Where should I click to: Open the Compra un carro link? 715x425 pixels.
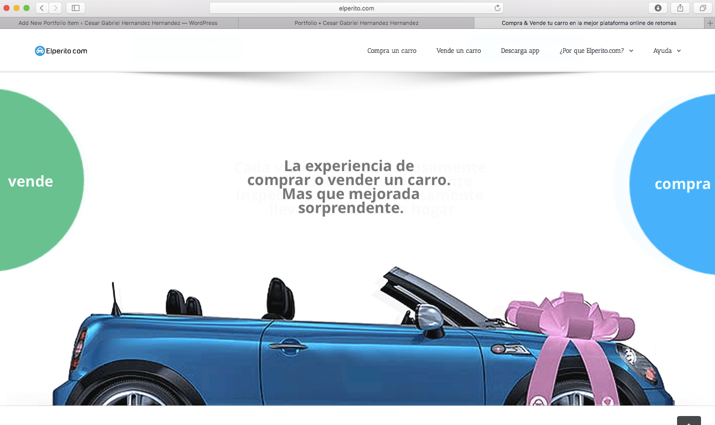392,51
